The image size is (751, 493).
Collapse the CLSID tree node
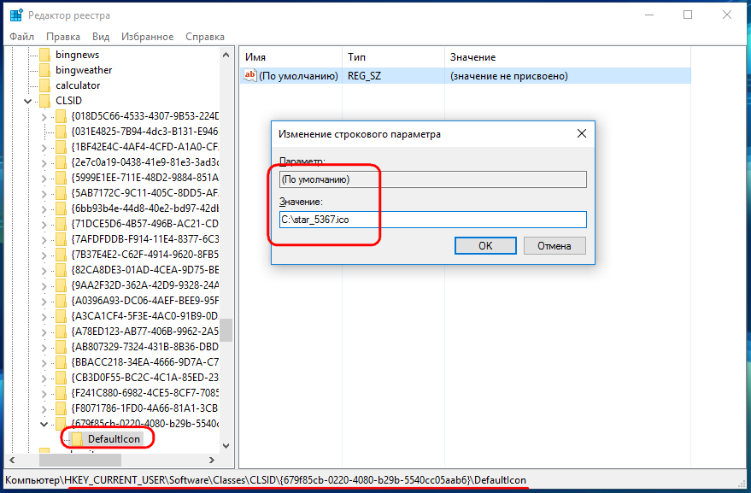[28, 101]
